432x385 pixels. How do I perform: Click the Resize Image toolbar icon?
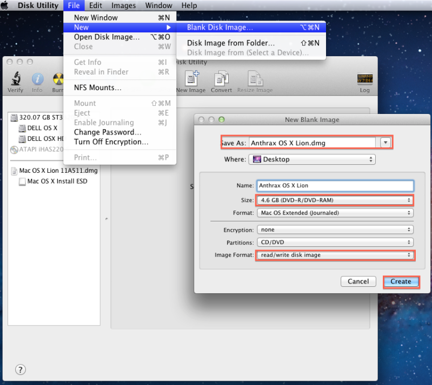click(x=255, y=78)
